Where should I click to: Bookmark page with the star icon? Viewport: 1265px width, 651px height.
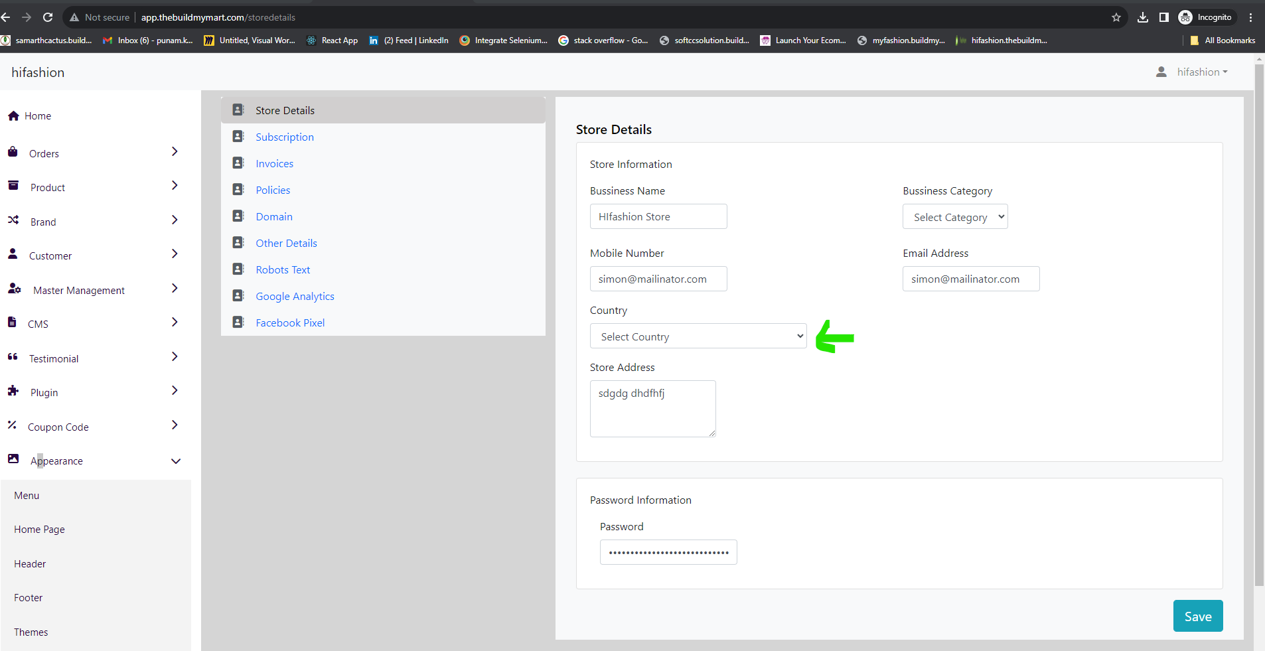1116,17
